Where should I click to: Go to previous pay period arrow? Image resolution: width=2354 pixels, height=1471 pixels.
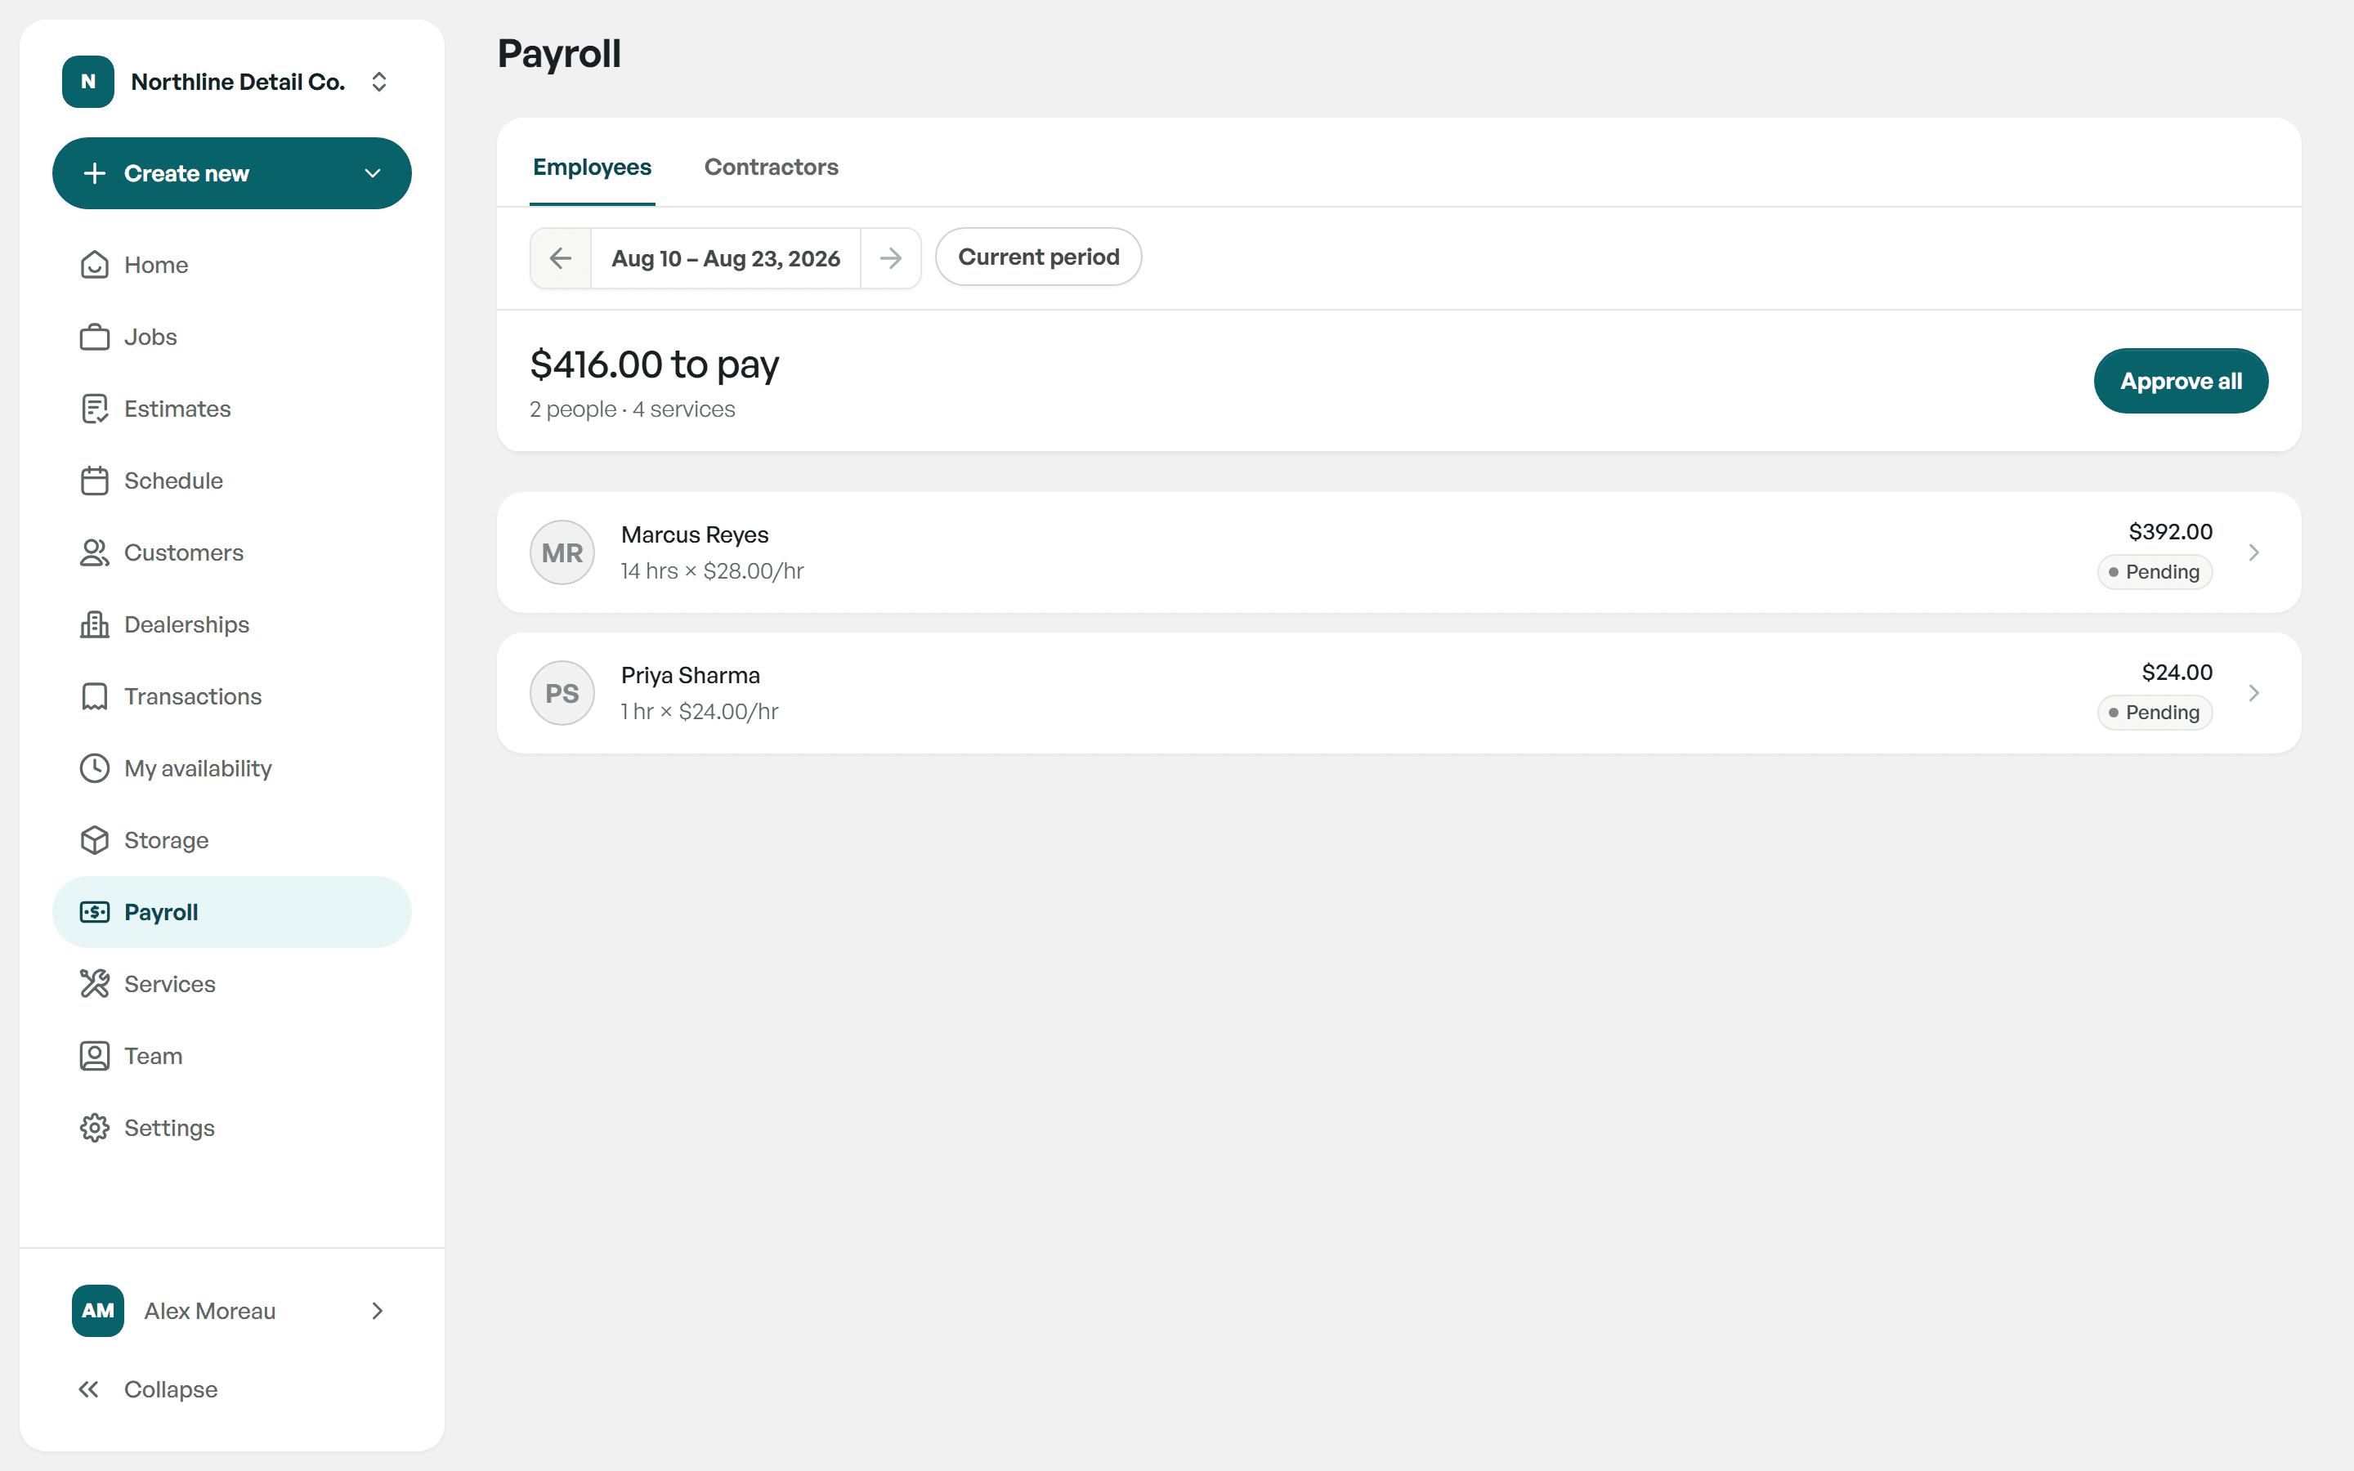click(x=560, y=257)
